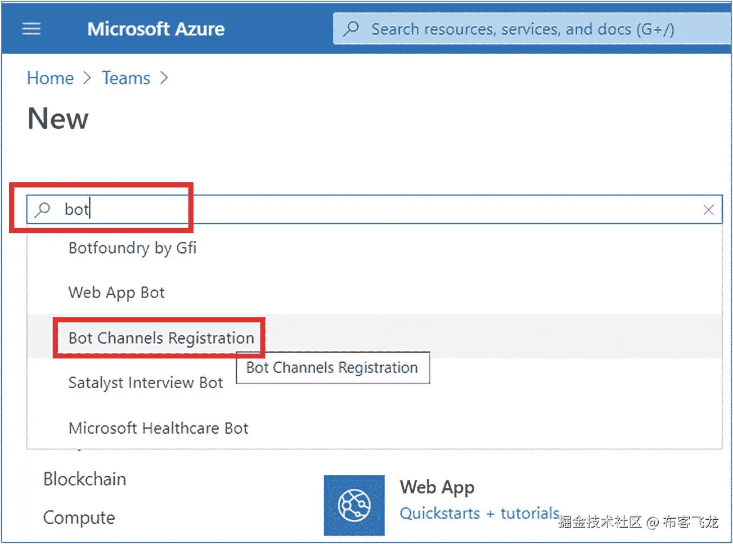Select Bot Channels Registration suggestion
Screen dimensions: 733x544
(x=161, y=338)
